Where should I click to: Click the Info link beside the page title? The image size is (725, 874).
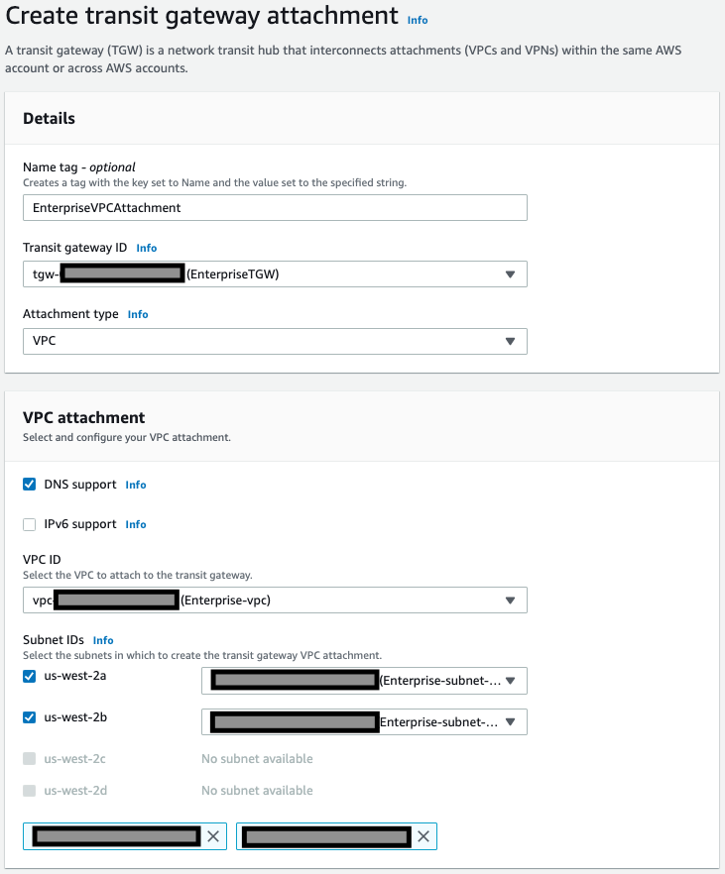(417, 20)
